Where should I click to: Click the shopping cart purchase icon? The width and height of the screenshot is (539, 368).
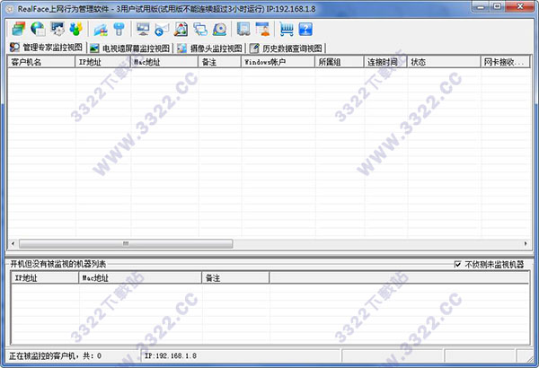pos(287,29)
